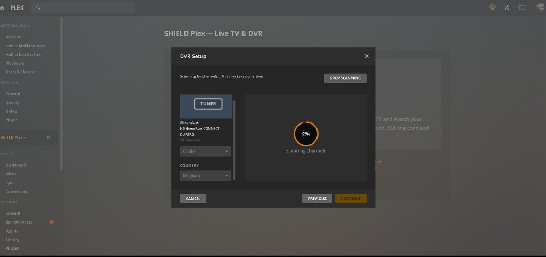This screenshot has width=546, height=257.
Task: Open Agents settings
Action: (x=12, y=231)
